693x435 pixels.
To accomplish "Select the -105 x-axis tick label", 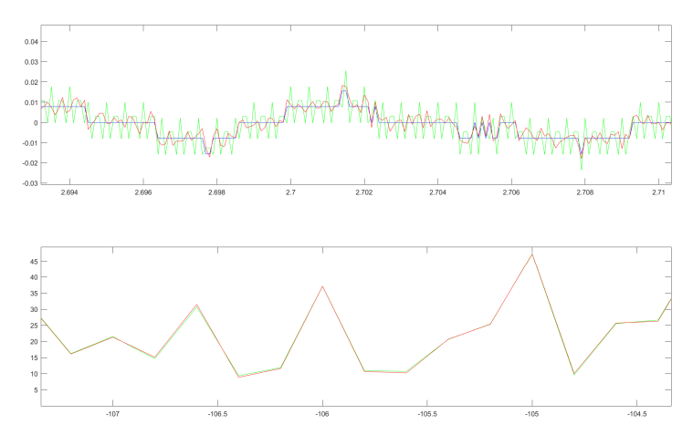I will click(532, 414).
